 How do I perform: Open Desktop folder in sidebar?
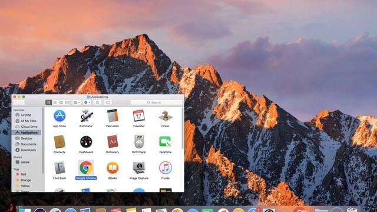[x=26, y=138]
